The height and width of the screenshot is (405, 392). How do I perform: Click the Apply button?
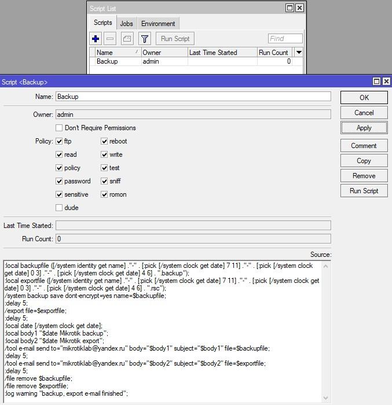pyautogui.click(x=364, y=128)
